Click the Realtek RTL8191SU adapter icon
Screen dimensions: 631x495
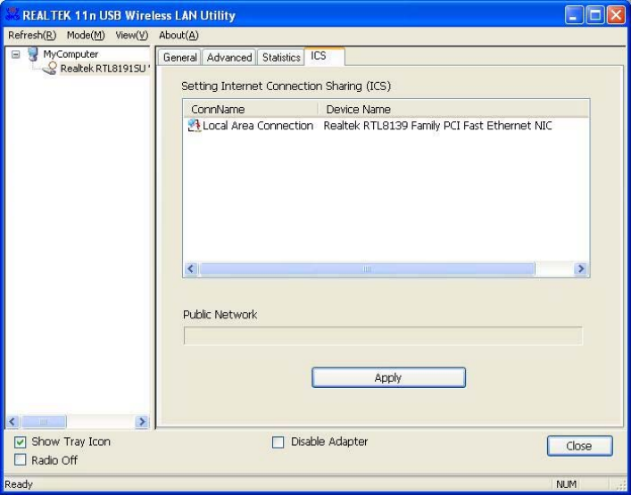click(x=50, y=69)
